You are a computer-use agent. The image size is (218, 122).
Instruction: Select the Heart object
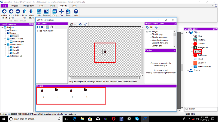coord(200,59)
